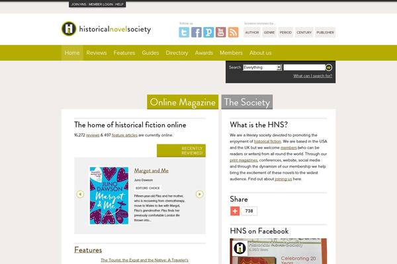
Task: Show previous recently reviewed book
Action: coord(80,194)
